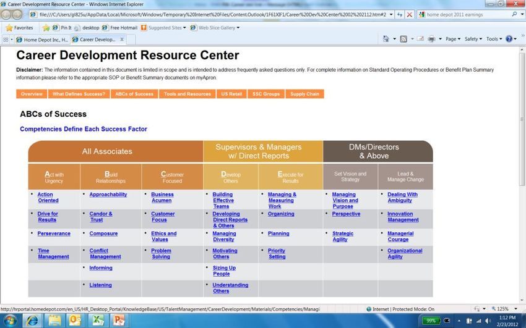Select the Career Develop... tab
The height and width of the screenshot is (328, 526).
pyautogui.click(x=95, y=40)
